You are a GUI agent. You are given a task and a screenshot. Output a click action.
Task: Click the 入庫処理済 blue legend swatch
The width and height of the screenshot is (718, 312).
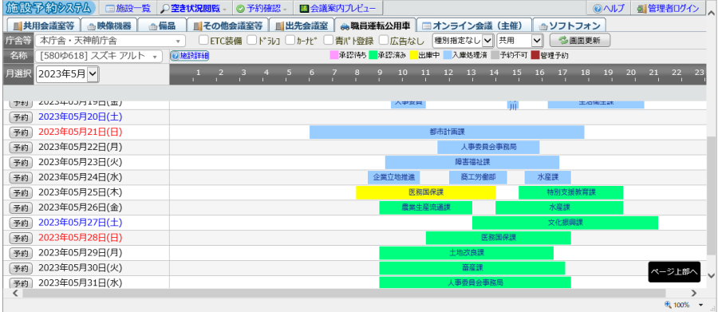tap(448, 56)
